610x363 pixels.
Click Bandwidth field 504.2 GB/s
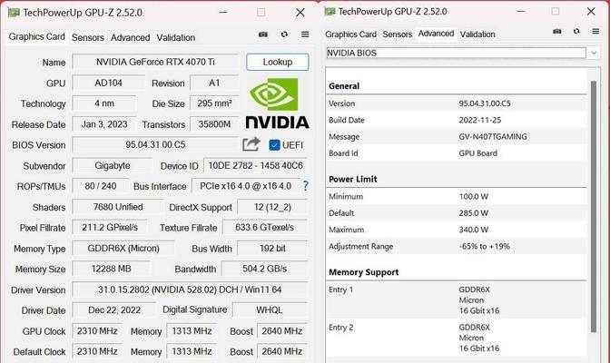coord(265,269)
